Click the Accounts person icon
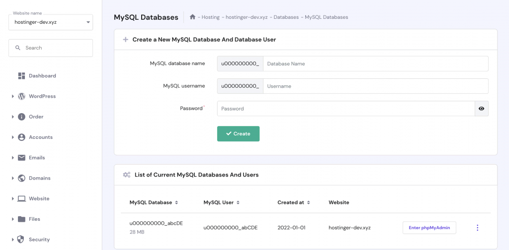 click(x=22, y=137)
